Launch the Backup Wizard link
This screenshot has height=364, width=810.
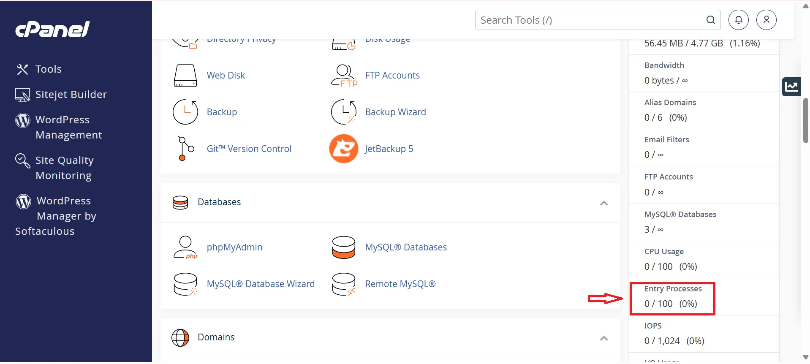(x=395, y=112)
